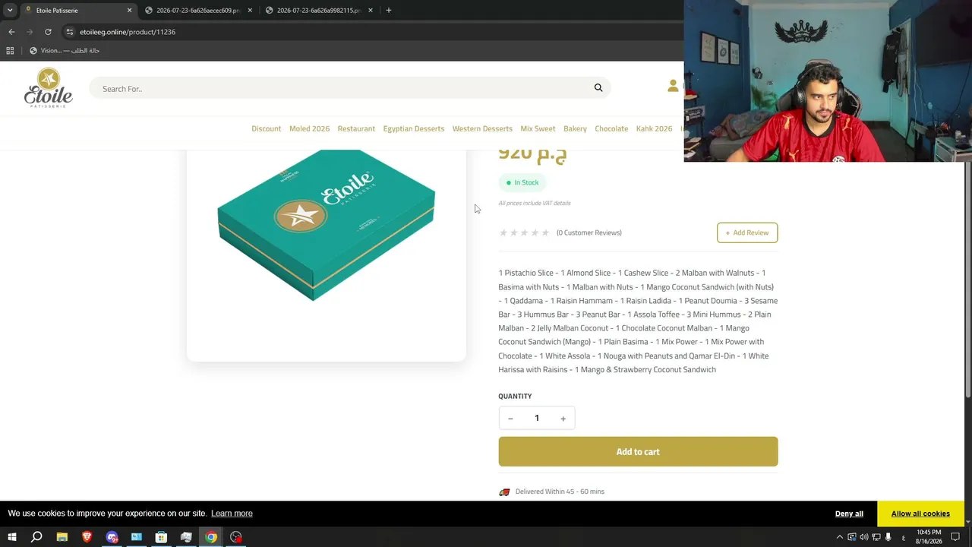Image resolution: width=972 pixels, height=547 pixels.
Task: Open a new browser tab with plus icon
Action: tap(389, 11)
